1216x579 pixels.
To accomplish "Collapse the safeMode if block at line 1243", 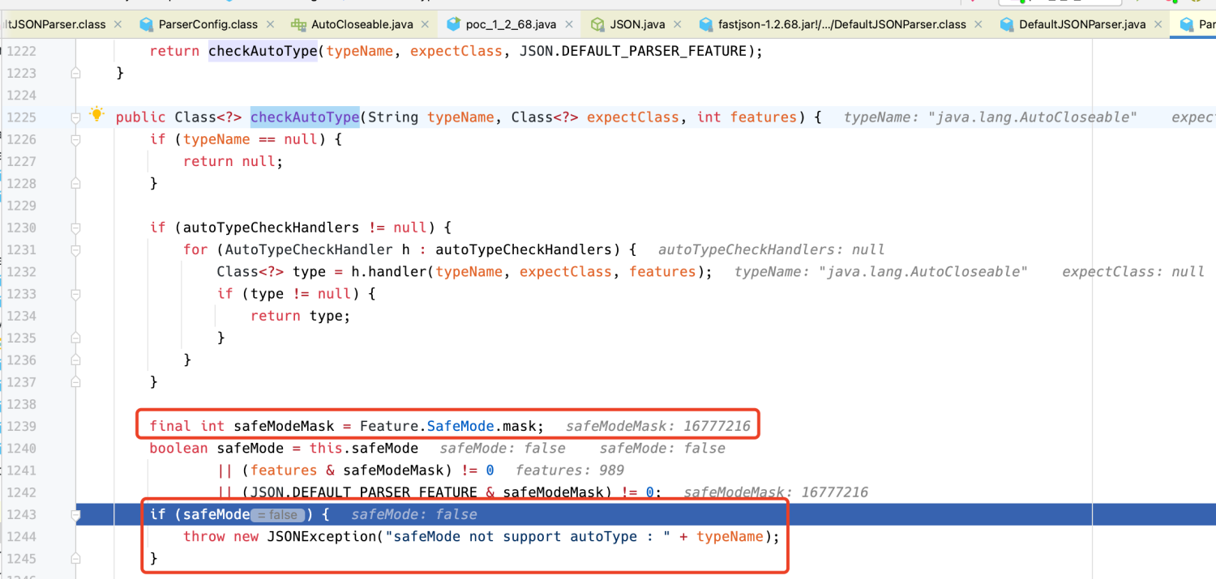I will point(75,514).
